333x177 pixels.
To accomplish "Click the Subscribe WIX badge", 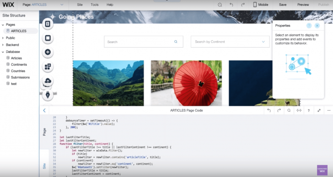I will [322, 170].
